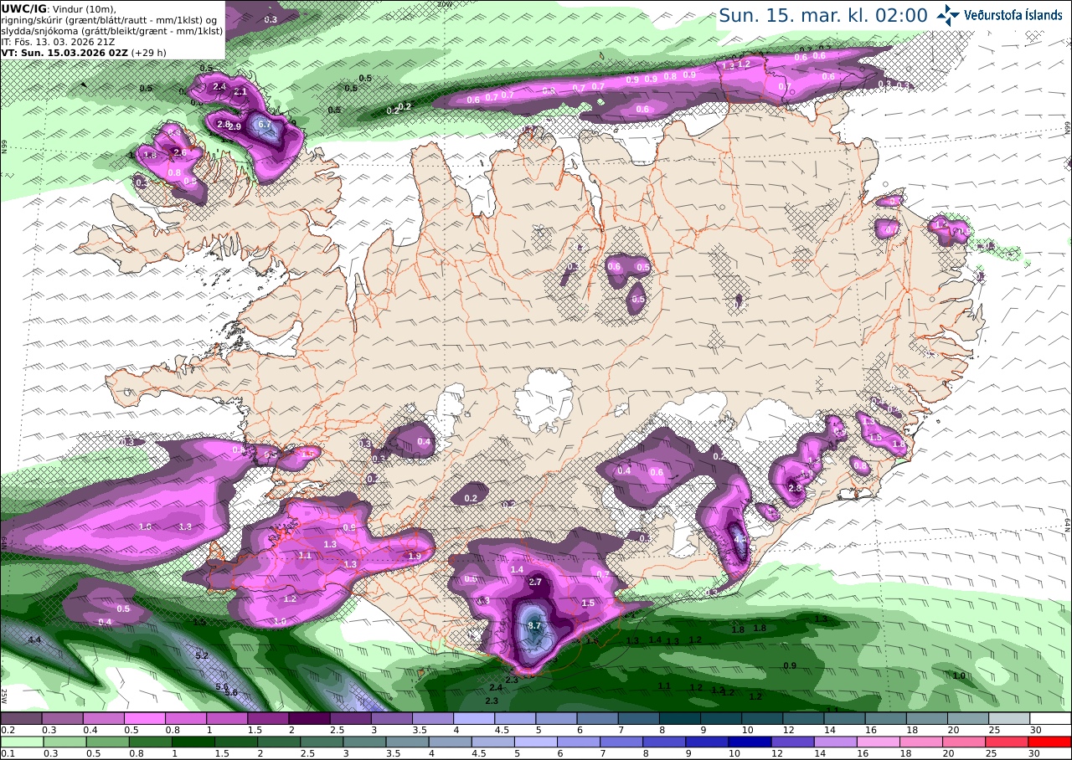Click the 2.7 value above the 8.7 maximum
Screen dimensions: 1072x760
pyautogui.click(x=536, y=582)
